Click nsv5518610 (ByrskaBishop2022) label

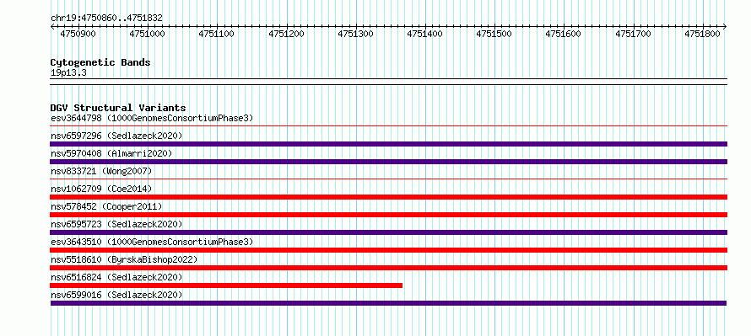point(124,259)
